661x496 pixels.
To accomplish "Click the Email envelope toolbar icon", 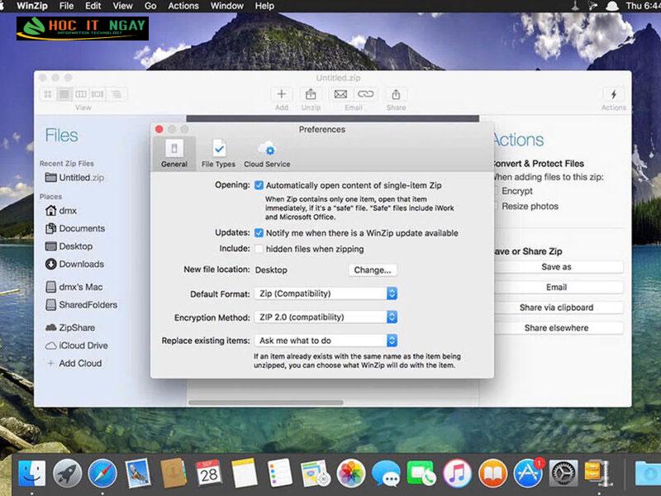I will point(340,94).
